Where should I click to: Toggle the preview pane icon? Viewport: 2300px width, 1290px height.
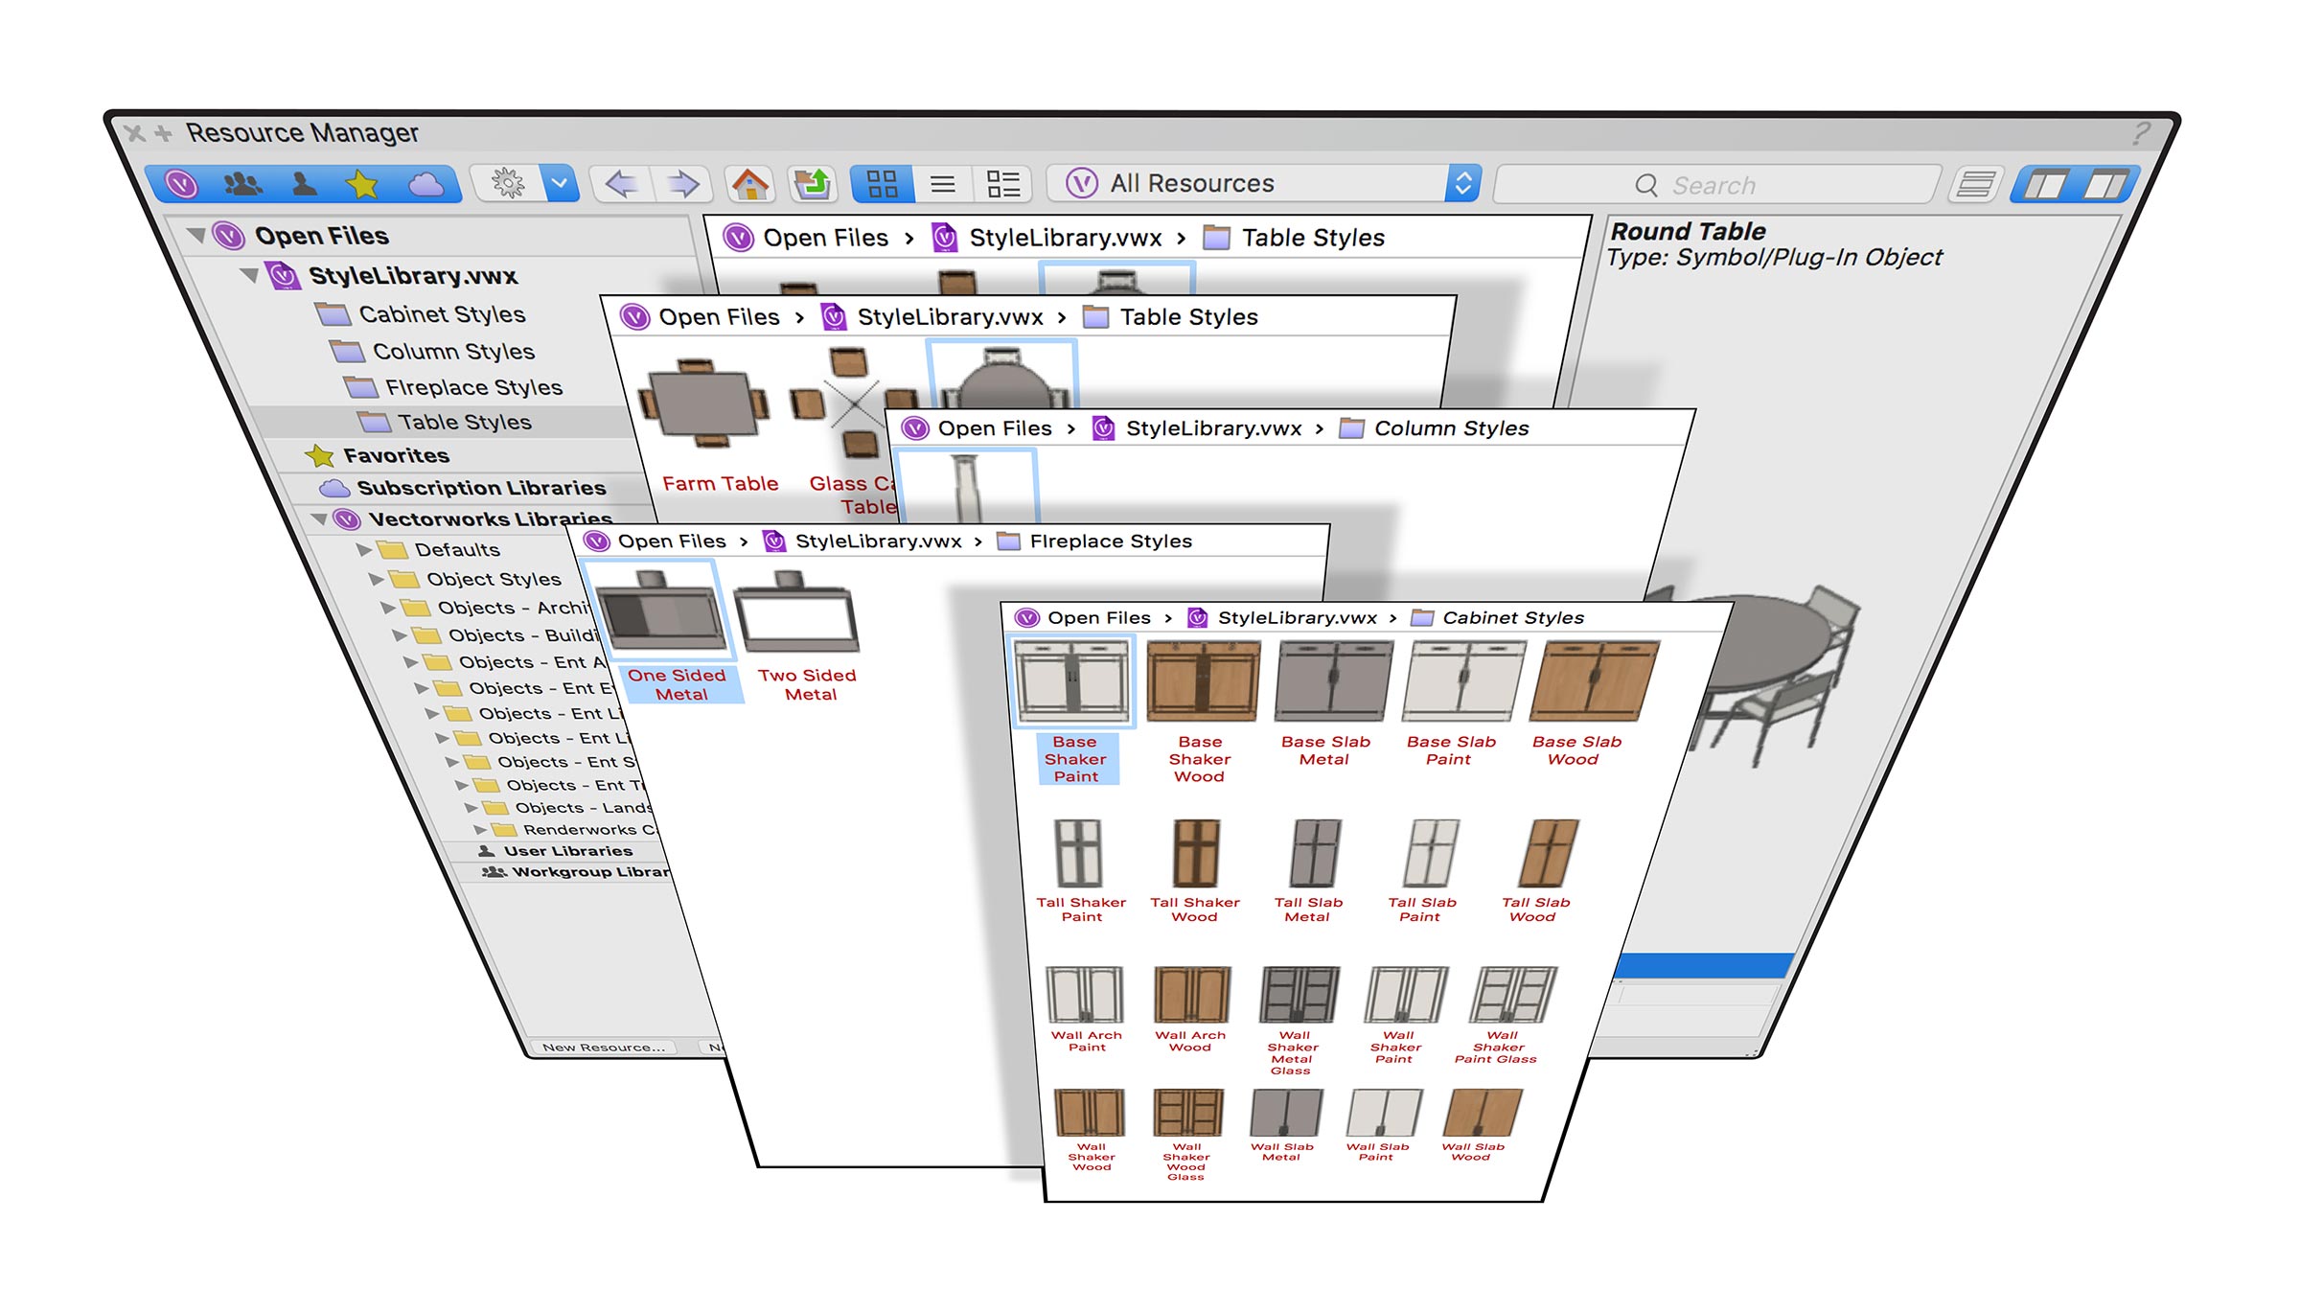(x=2104, y=184)
